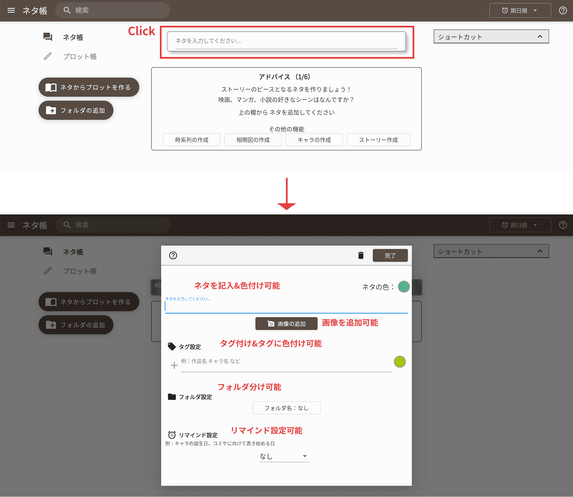Screen dimensions: 573x497
Task: Click the プロット帳 menu item
Action: (x=79, y=56)
